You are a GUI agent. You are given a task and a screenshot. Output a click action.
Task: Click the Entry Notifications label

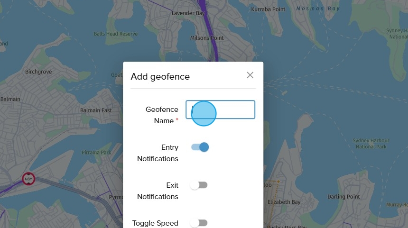[x=158, y=153]
